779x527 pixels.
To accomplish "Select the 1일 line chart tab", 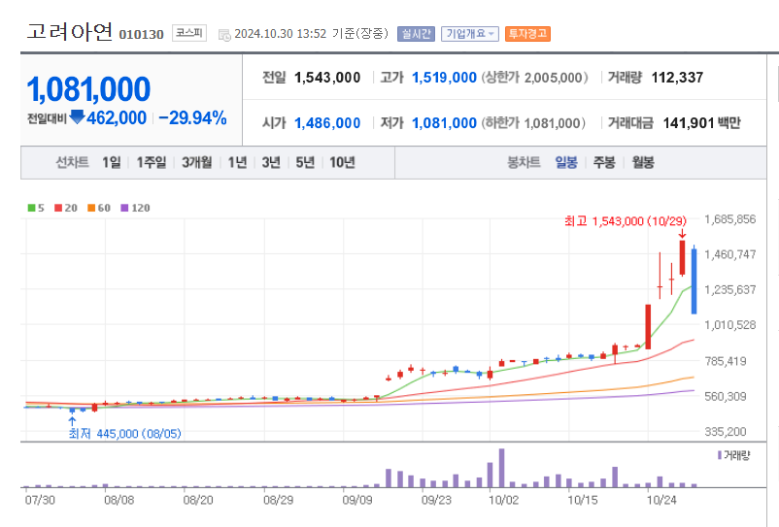I will [112, 162].
